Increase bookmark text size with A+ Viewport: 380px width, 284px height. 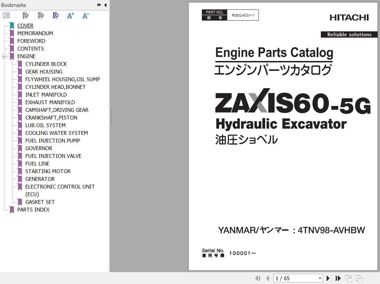[71, 16]
